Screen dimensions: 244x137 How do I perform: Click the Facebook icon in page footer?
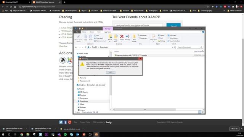[65, 122]
